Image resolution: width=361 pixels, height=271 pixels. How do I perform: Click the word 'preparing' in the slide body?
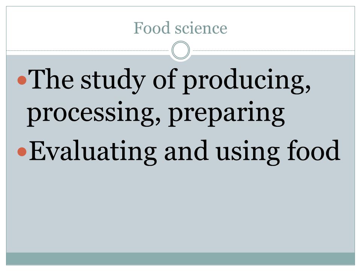[226, 113]
